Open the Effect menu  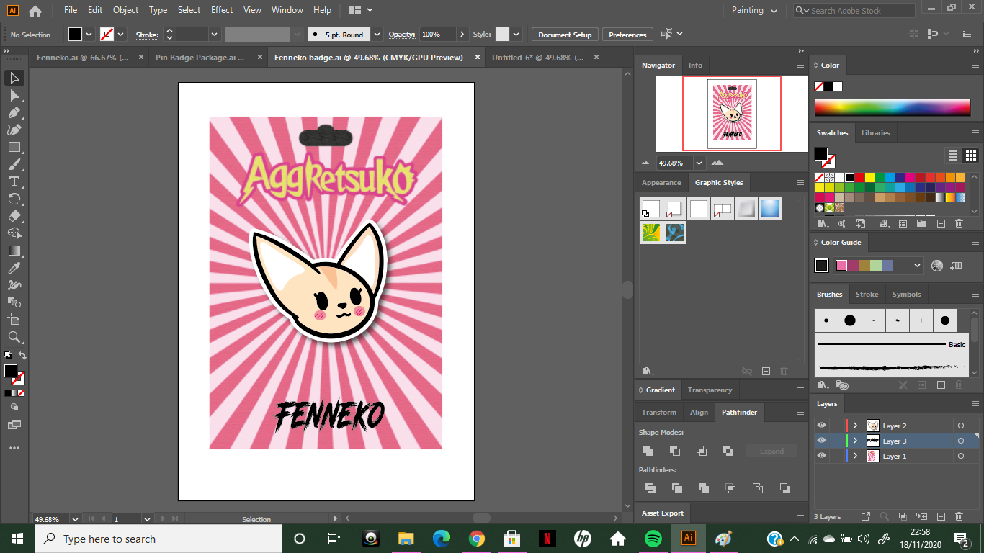click(x=222, y=10)
